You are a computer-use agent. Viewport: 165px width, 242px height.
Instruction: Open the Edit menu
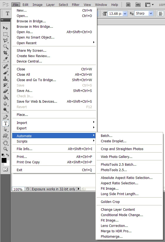25,5
